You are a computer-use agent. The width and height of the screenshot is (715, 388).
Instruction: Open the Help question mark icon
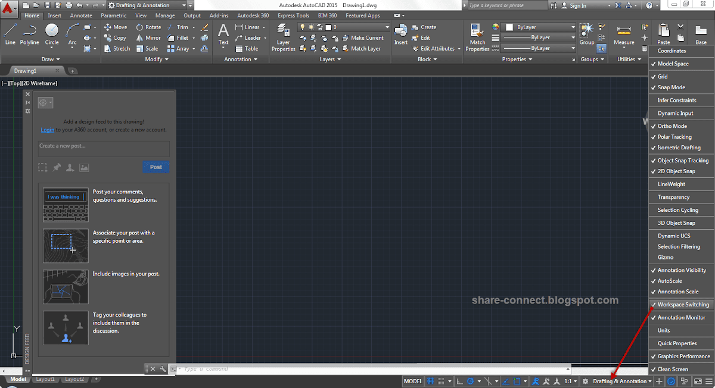pos(649,5)
